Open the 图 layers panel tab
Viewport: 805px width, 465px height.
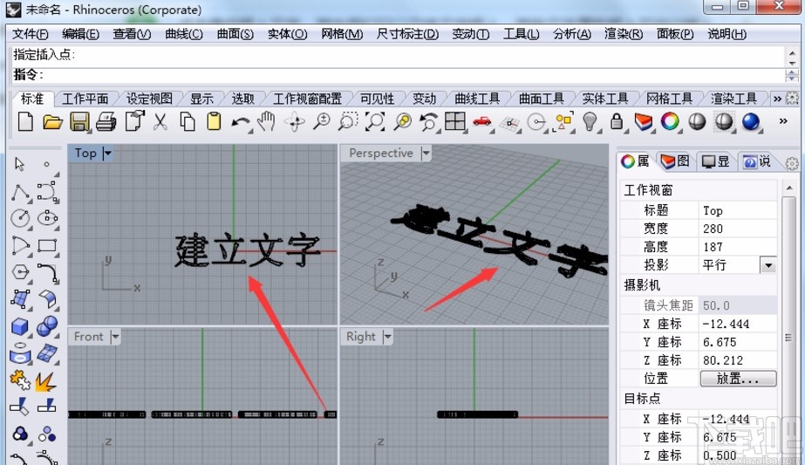click(674, 161)
